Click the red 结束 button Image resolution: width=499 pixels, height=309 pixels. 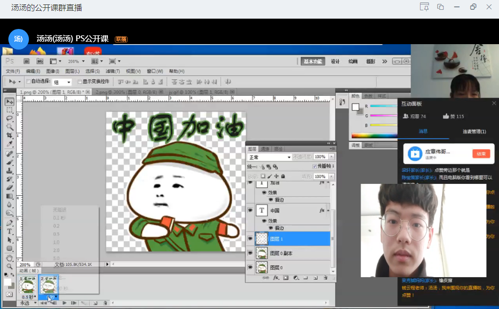[481, 154]
